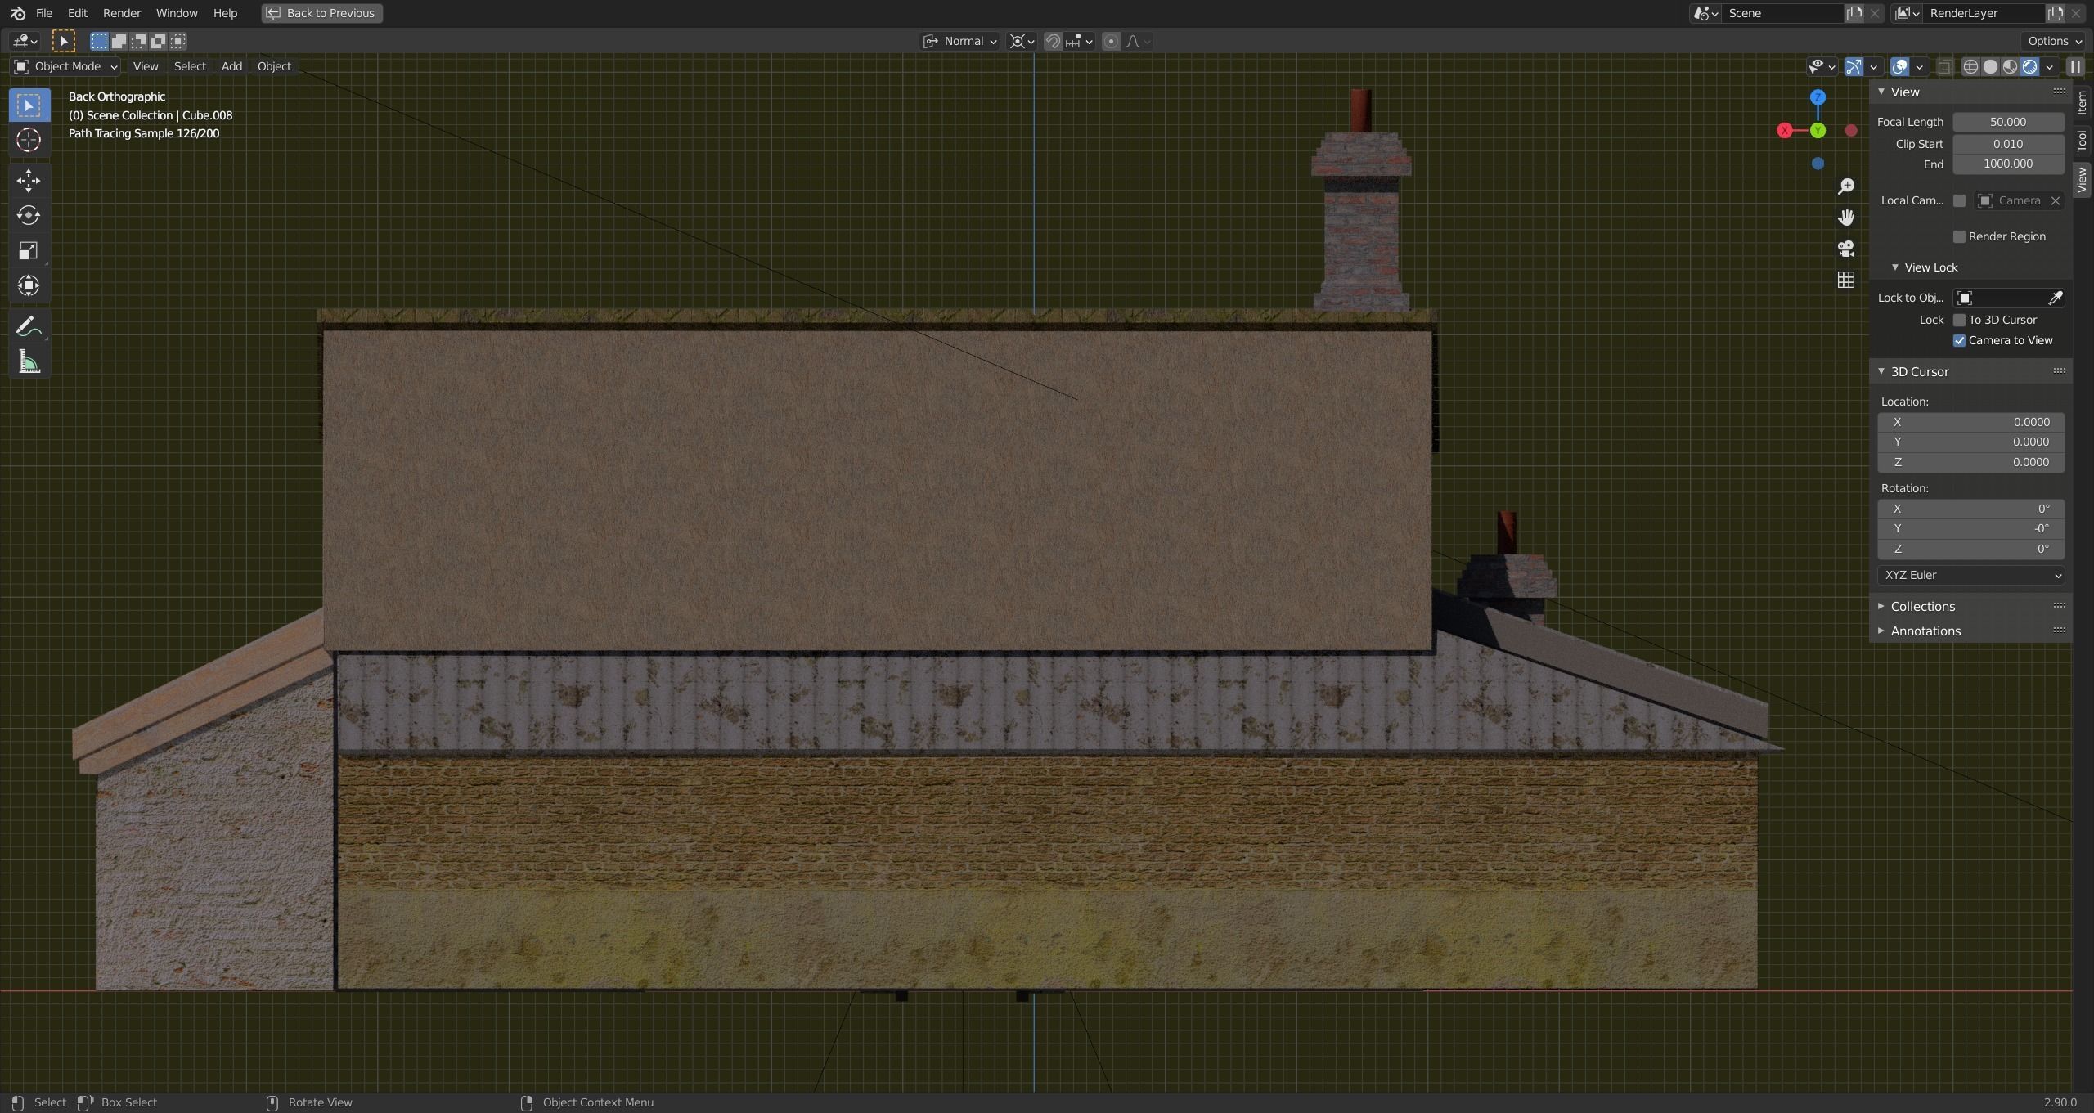Uncheck Camera to View
Screen dimensions: 2094x1113
point(1959,340)
